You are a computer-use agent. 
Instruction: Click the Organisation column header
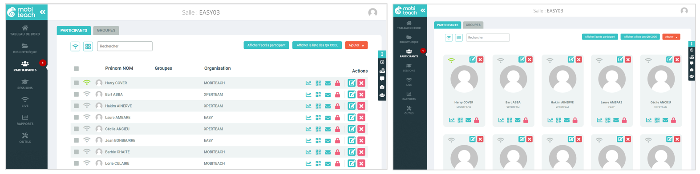tap(217, 68)
